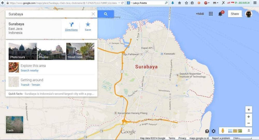This screenshot has width=259, height=140.
Task: Open the Photos thumbnail
Action: [x=52, y=51]
